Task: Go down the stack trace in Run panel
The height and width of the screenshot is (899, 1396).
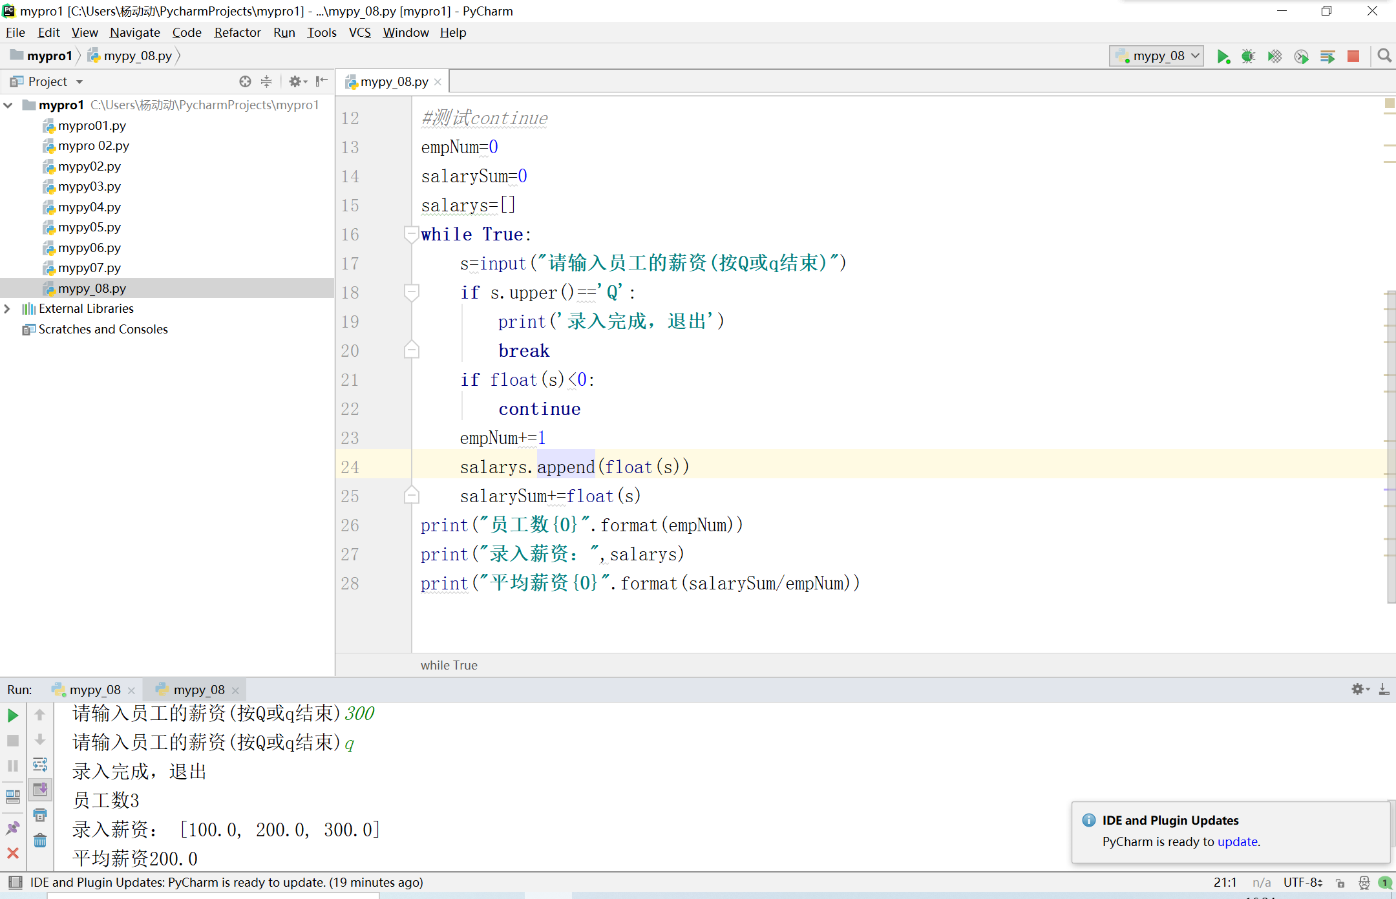Action: click(39, 739)
